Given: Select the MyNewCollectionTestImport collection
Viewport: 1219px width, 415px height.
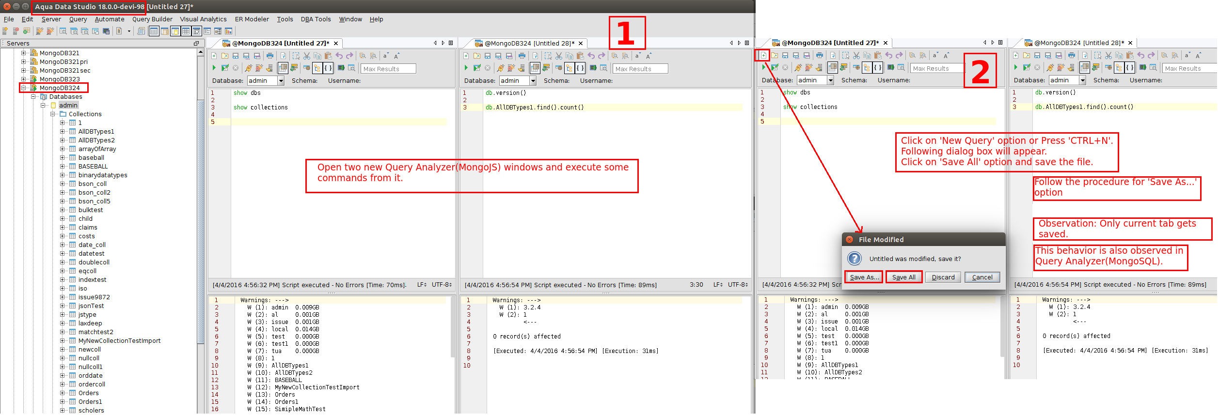Looking at the screenshot, I should point(119,341).
